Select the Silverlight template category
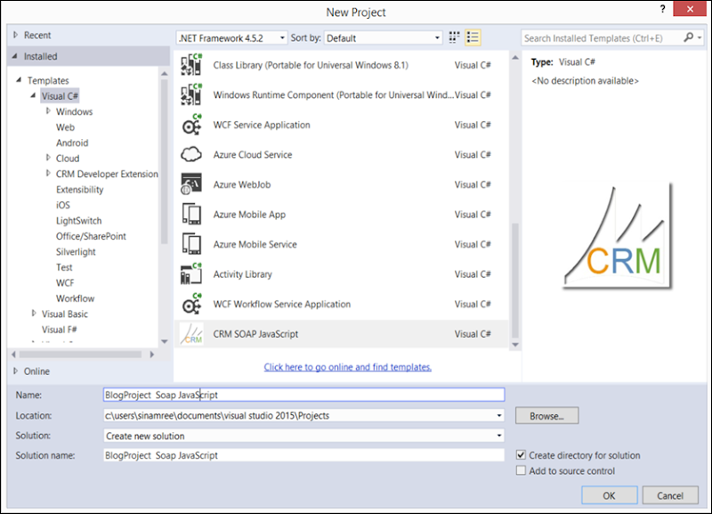This screenshot has height=514, width=712. coord(76,252)
